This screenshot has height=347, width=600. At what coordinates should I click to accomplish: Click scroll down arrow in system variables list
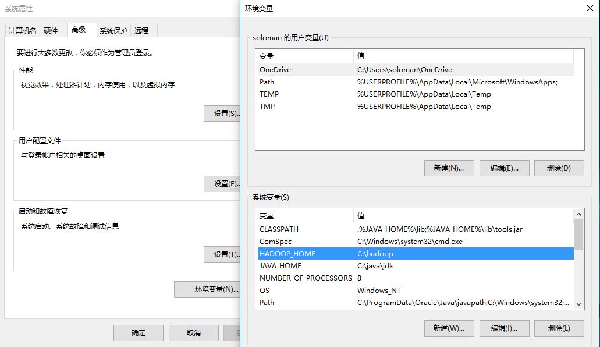pos(578,304)
